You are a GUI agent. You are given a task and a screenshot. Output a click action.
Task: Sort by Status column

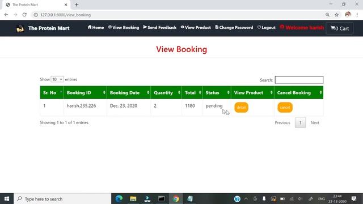[217, 92]
